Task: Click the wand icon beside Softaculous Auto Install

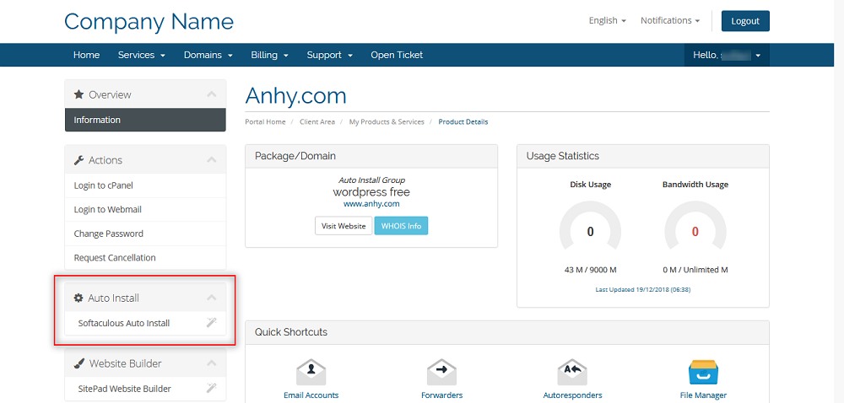Action: point(212,323)
